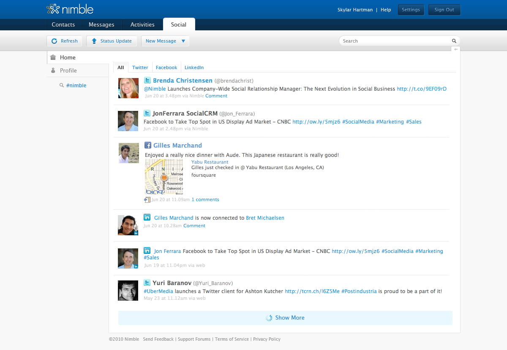This screenshot has height=350, width=507.
Task: Open Privacy Policy in the footer
Action: 267,339
